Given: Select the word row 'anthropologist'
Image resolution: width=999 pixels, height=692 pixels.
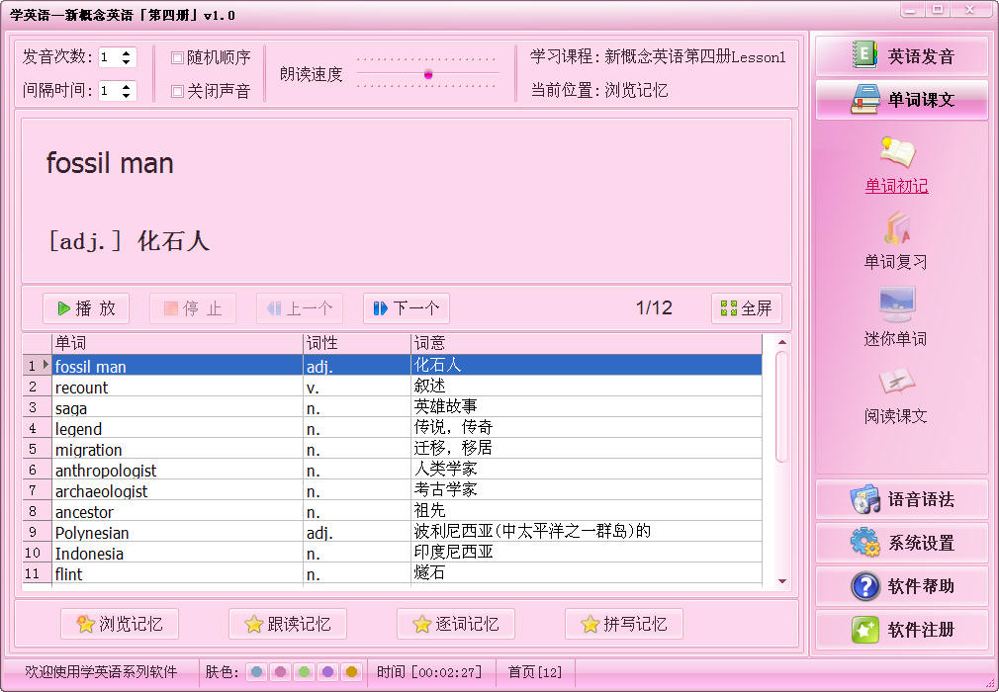Looking at the screenshot, I should (x=393, y=470).
